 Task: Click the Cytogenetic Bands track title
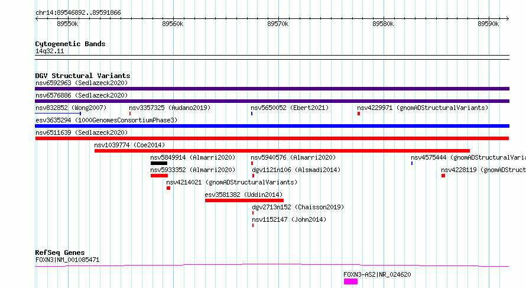[x=70, y=44]
